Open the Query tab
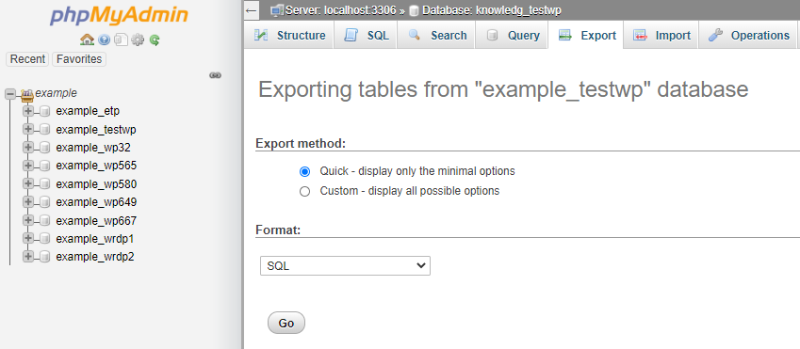The image size is (800, 349). pos(512,35)
